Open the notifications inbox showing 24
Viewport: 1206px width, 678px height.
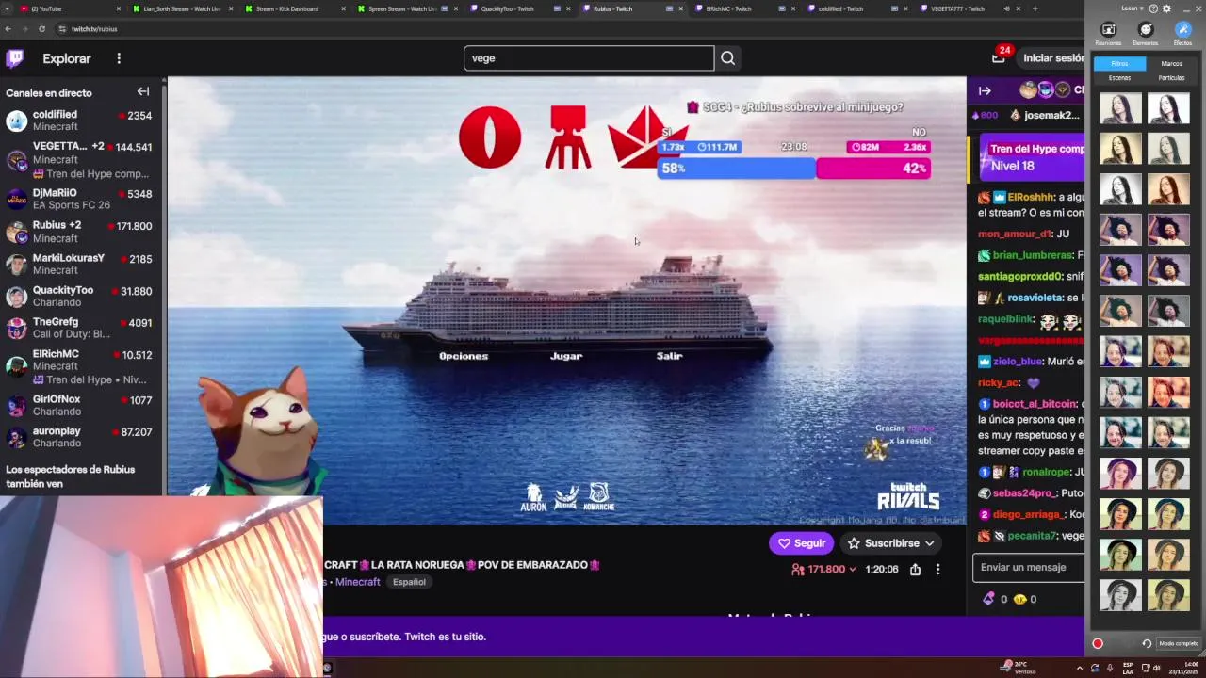999,58
